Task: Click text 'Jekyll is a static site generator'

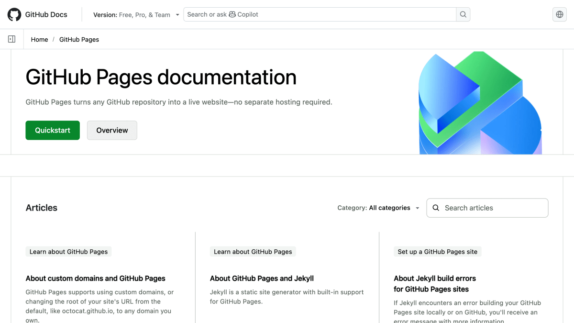Action: (261, 292)
